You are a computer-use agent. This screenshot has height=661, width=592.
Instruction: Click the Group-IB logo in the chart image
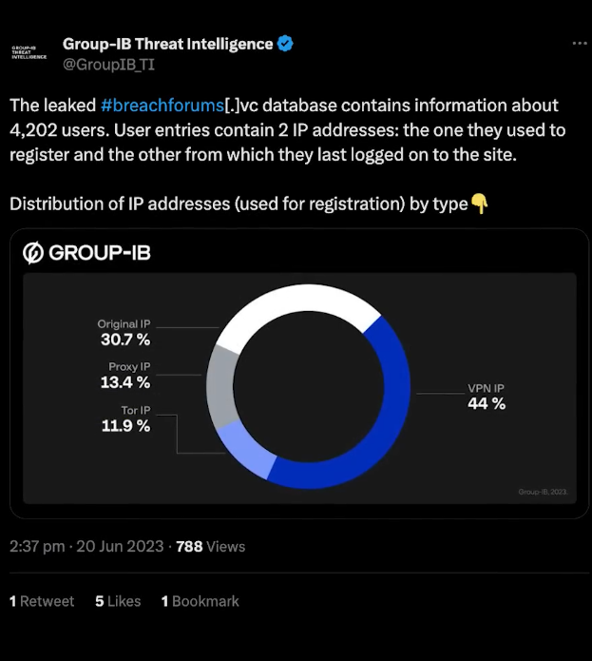pos(86,252)
